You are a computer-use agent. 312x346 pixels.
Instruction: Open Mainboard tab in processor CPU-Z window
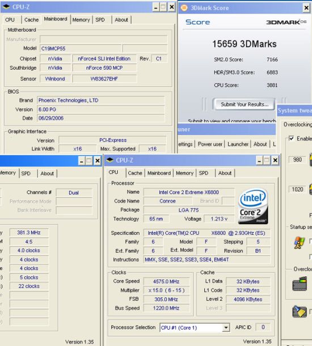click(x=159, y=173)
